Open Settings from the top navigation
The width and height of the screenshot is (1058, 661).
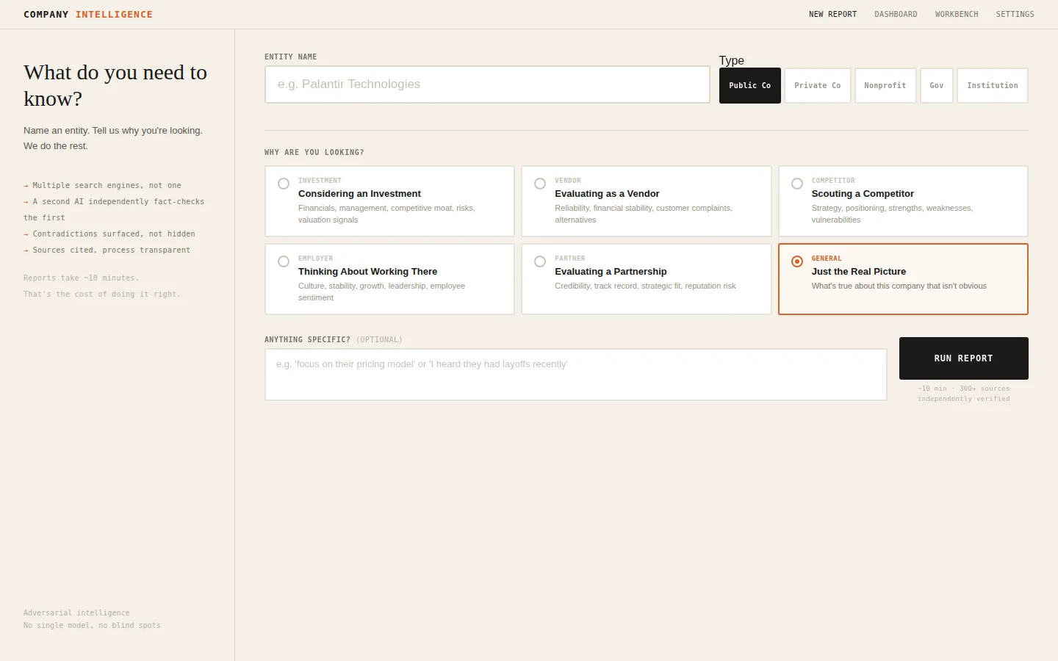[x=1015, y=15]
